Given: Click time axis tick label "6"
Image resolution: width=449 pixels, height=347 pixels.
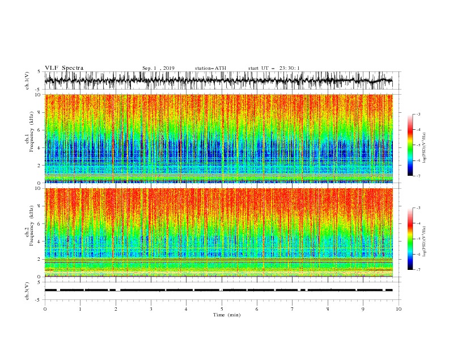Looking at the screenshot, I should (x=257, y=309).
